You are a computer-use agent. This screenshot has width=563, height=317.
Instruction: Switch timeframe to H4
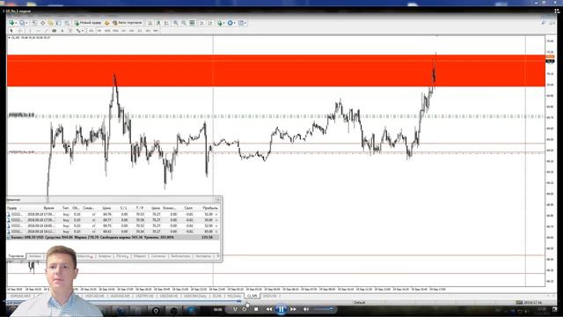click(131, 31)
